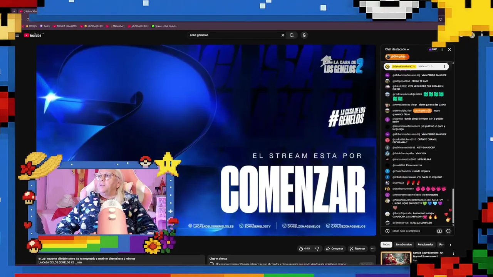Open the Stream - Kick Dashboard bookmark
This screenshot has width=493, height=277.
pyautogui.click(x=164, y=26)
